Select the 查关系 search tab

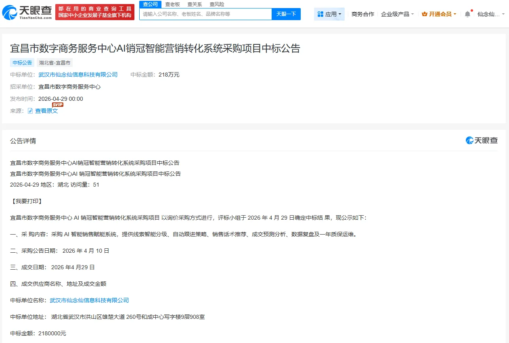(195, 4)
